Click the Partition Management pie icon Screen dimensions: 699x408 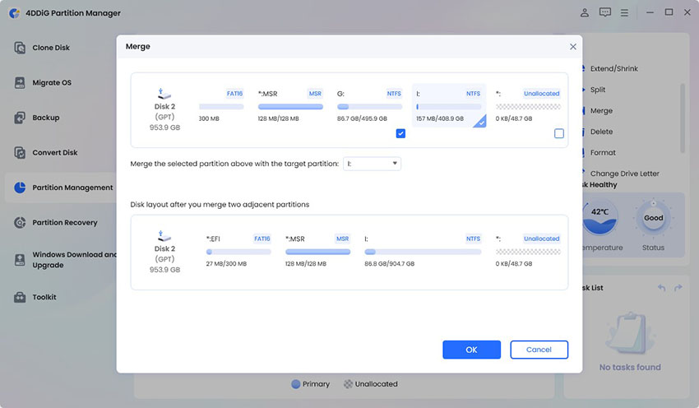tap(20, 188)
